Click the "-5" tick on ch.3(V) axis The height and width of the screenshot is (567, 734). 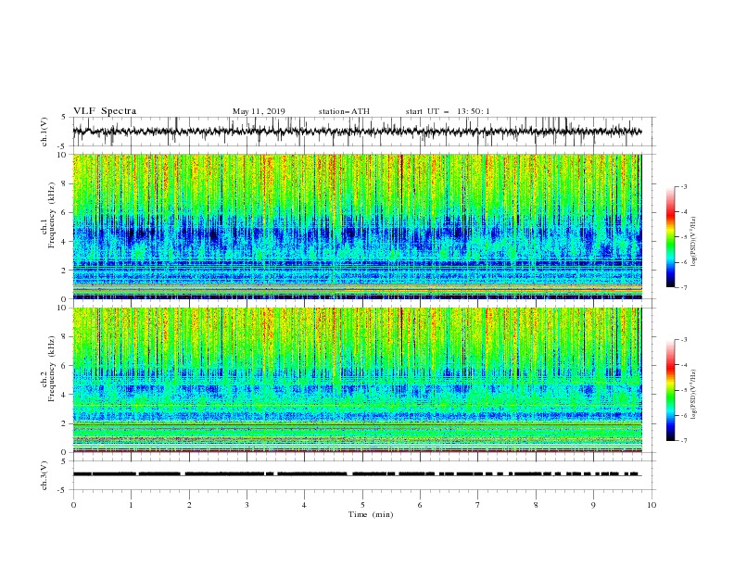[63, 490]
